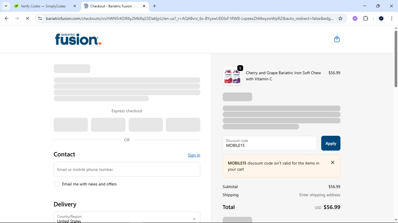Open the tab search dropdown arrow

click(x=6, y=6)
